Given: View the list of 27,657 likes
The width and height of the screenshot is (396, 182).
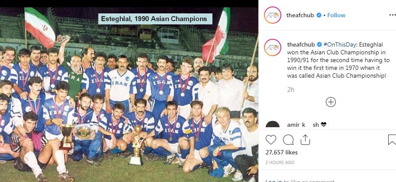Looking at the screenshot, I should pos(281,152).
